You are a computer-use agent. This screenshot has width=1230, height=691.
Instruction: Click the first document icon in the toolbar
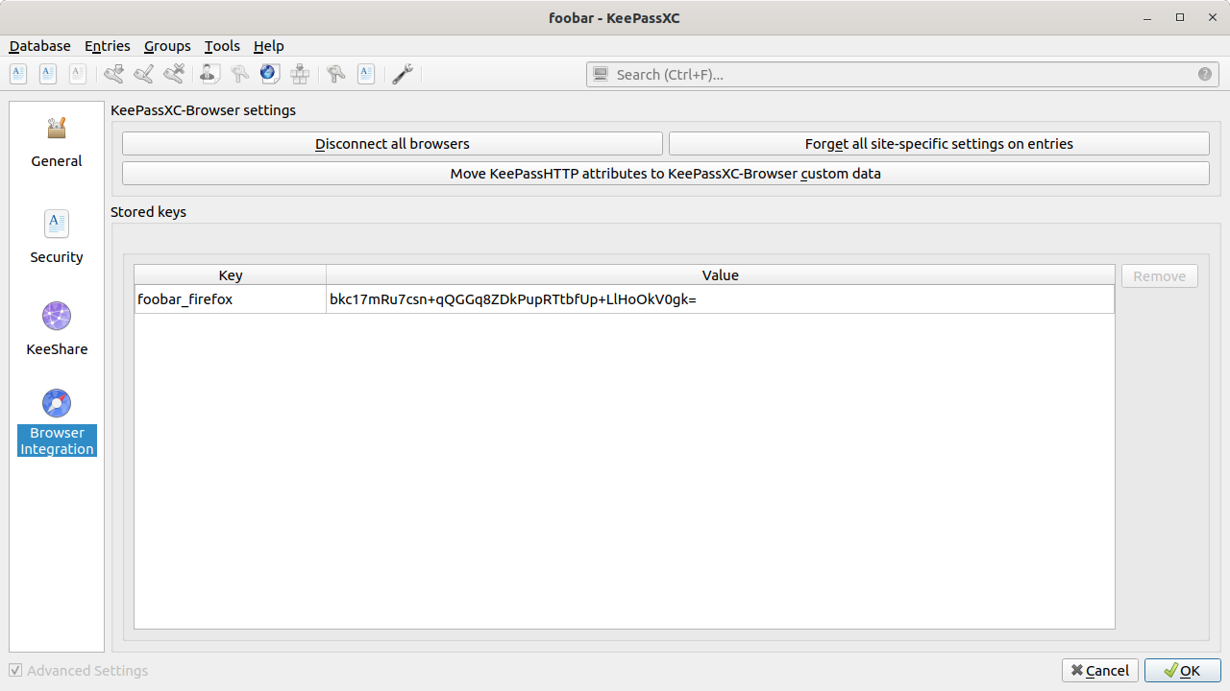pos(18,74)
